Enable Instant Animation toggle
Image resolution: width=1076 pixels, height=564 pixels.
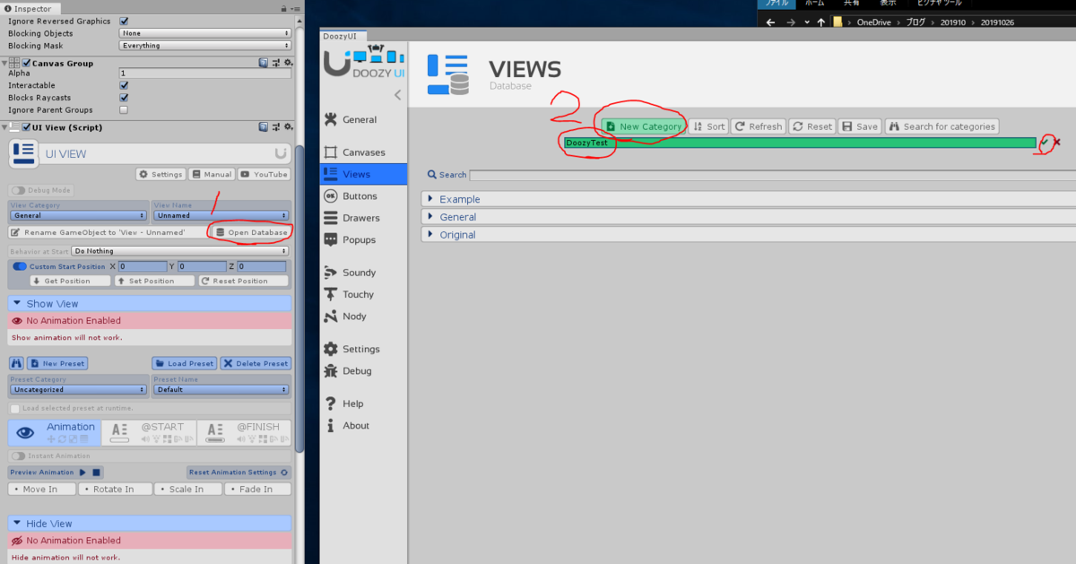18,456
